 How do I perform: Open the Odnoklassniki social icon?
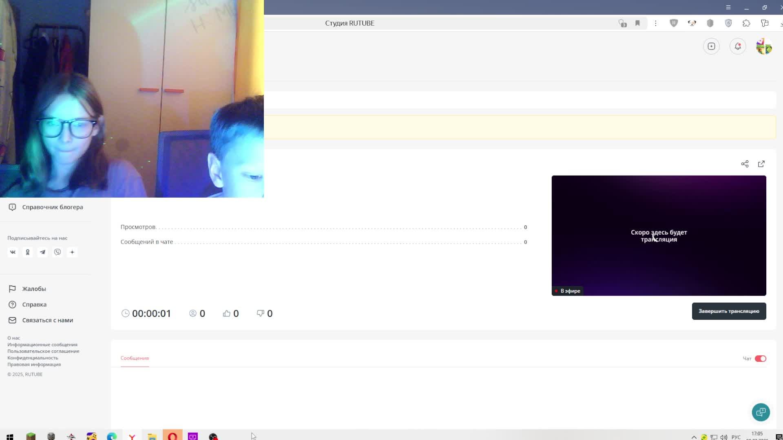click(x=28, y=252)
